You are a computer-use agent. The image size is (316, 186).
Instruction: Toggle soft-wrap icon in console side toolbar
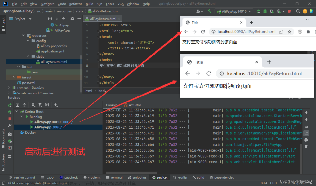(306, 126)
